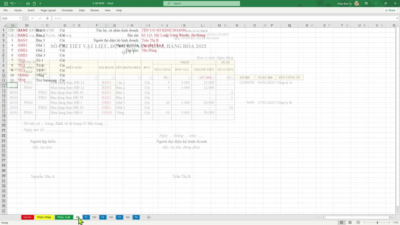Switch to the Home ribbon tab
The height and width of the screenshot is (225, 400).
18,10
